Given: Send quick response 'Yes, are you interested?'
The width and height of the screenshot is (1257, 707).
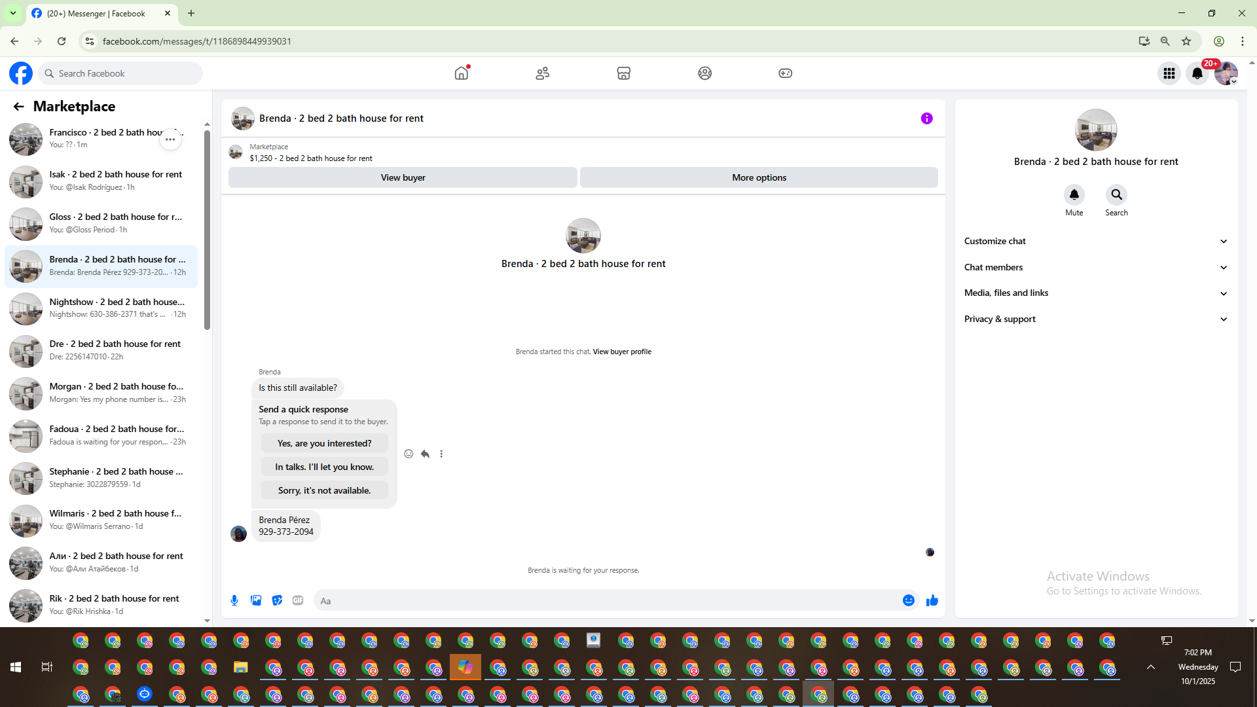Looking at the screenshot, I should [x=324, y=444].
